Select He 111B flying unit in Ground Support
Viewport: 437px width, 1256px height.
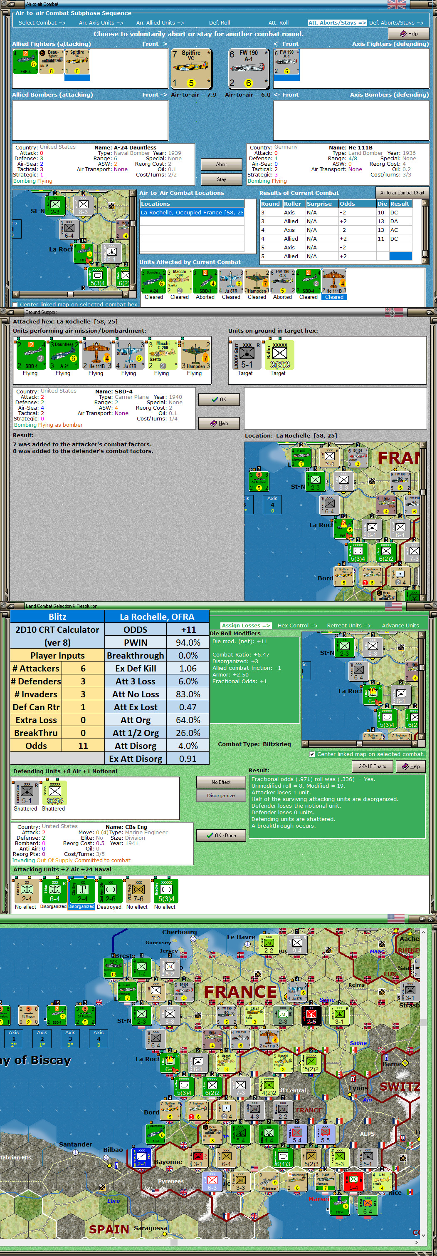tap(96, 355)
